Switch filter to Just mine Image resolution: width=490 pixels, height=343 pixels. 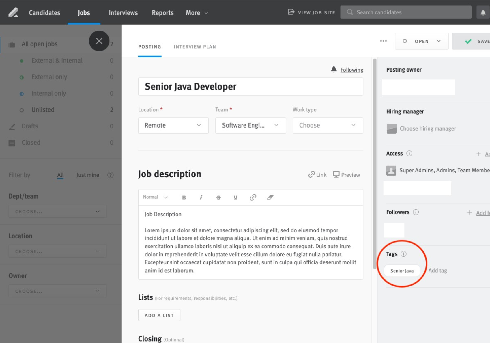click(x=88, y=175)
